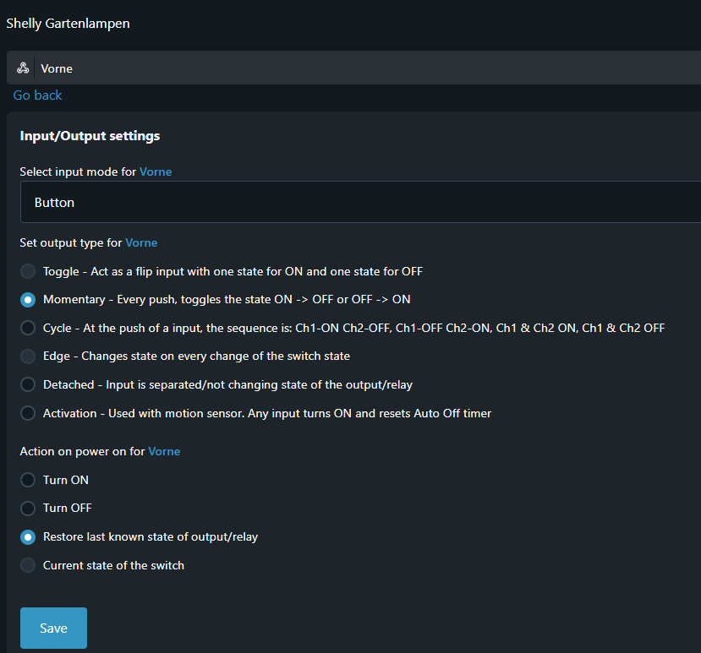The width and height of the screenshot is (701, 653).
Task: Click the webhook icon beside Vorne
Action: coord(23,68)
